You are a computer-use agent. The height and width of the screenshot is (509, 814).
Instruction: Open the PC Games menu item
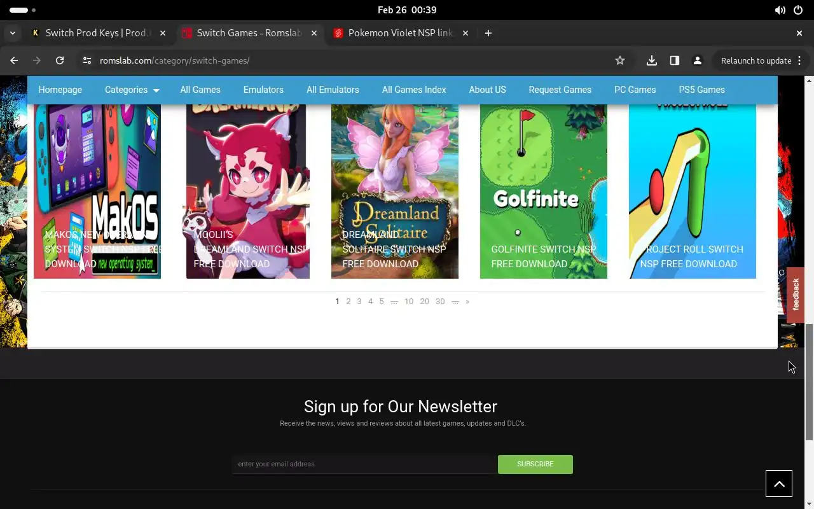[635, 90]
